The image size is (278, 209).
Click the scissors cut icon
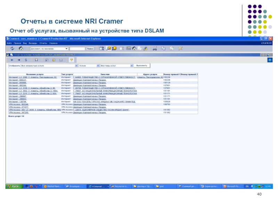[155, 49]
